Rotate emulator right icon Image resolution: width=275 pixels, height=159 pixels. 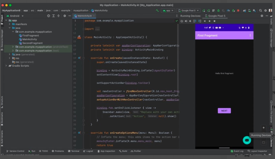coord(200,21)
